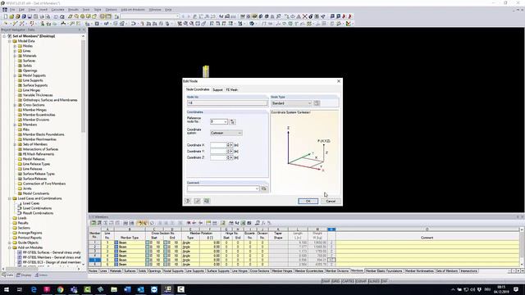Click the blue Beam type icon in row 1
The width and height of the screenshot is (525, 295).
116,243
